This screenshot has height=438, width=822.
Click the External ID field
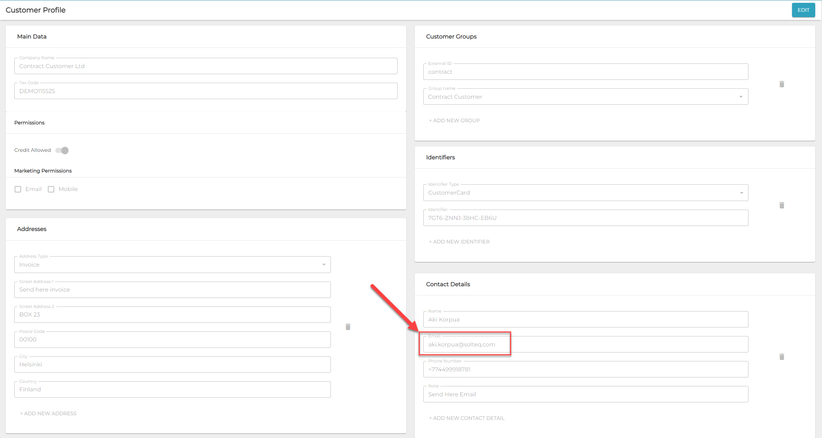(x=585, y=72)
